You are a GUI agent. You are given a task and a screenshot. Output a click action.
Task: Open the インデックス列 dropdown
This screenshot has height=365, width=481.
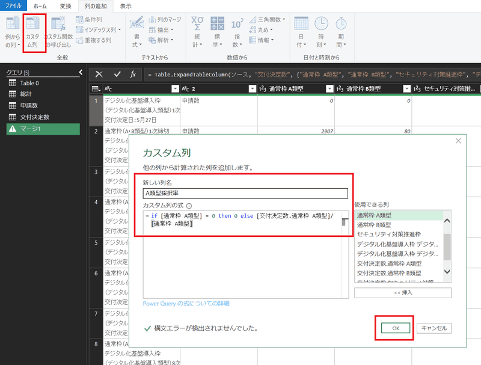98,29
